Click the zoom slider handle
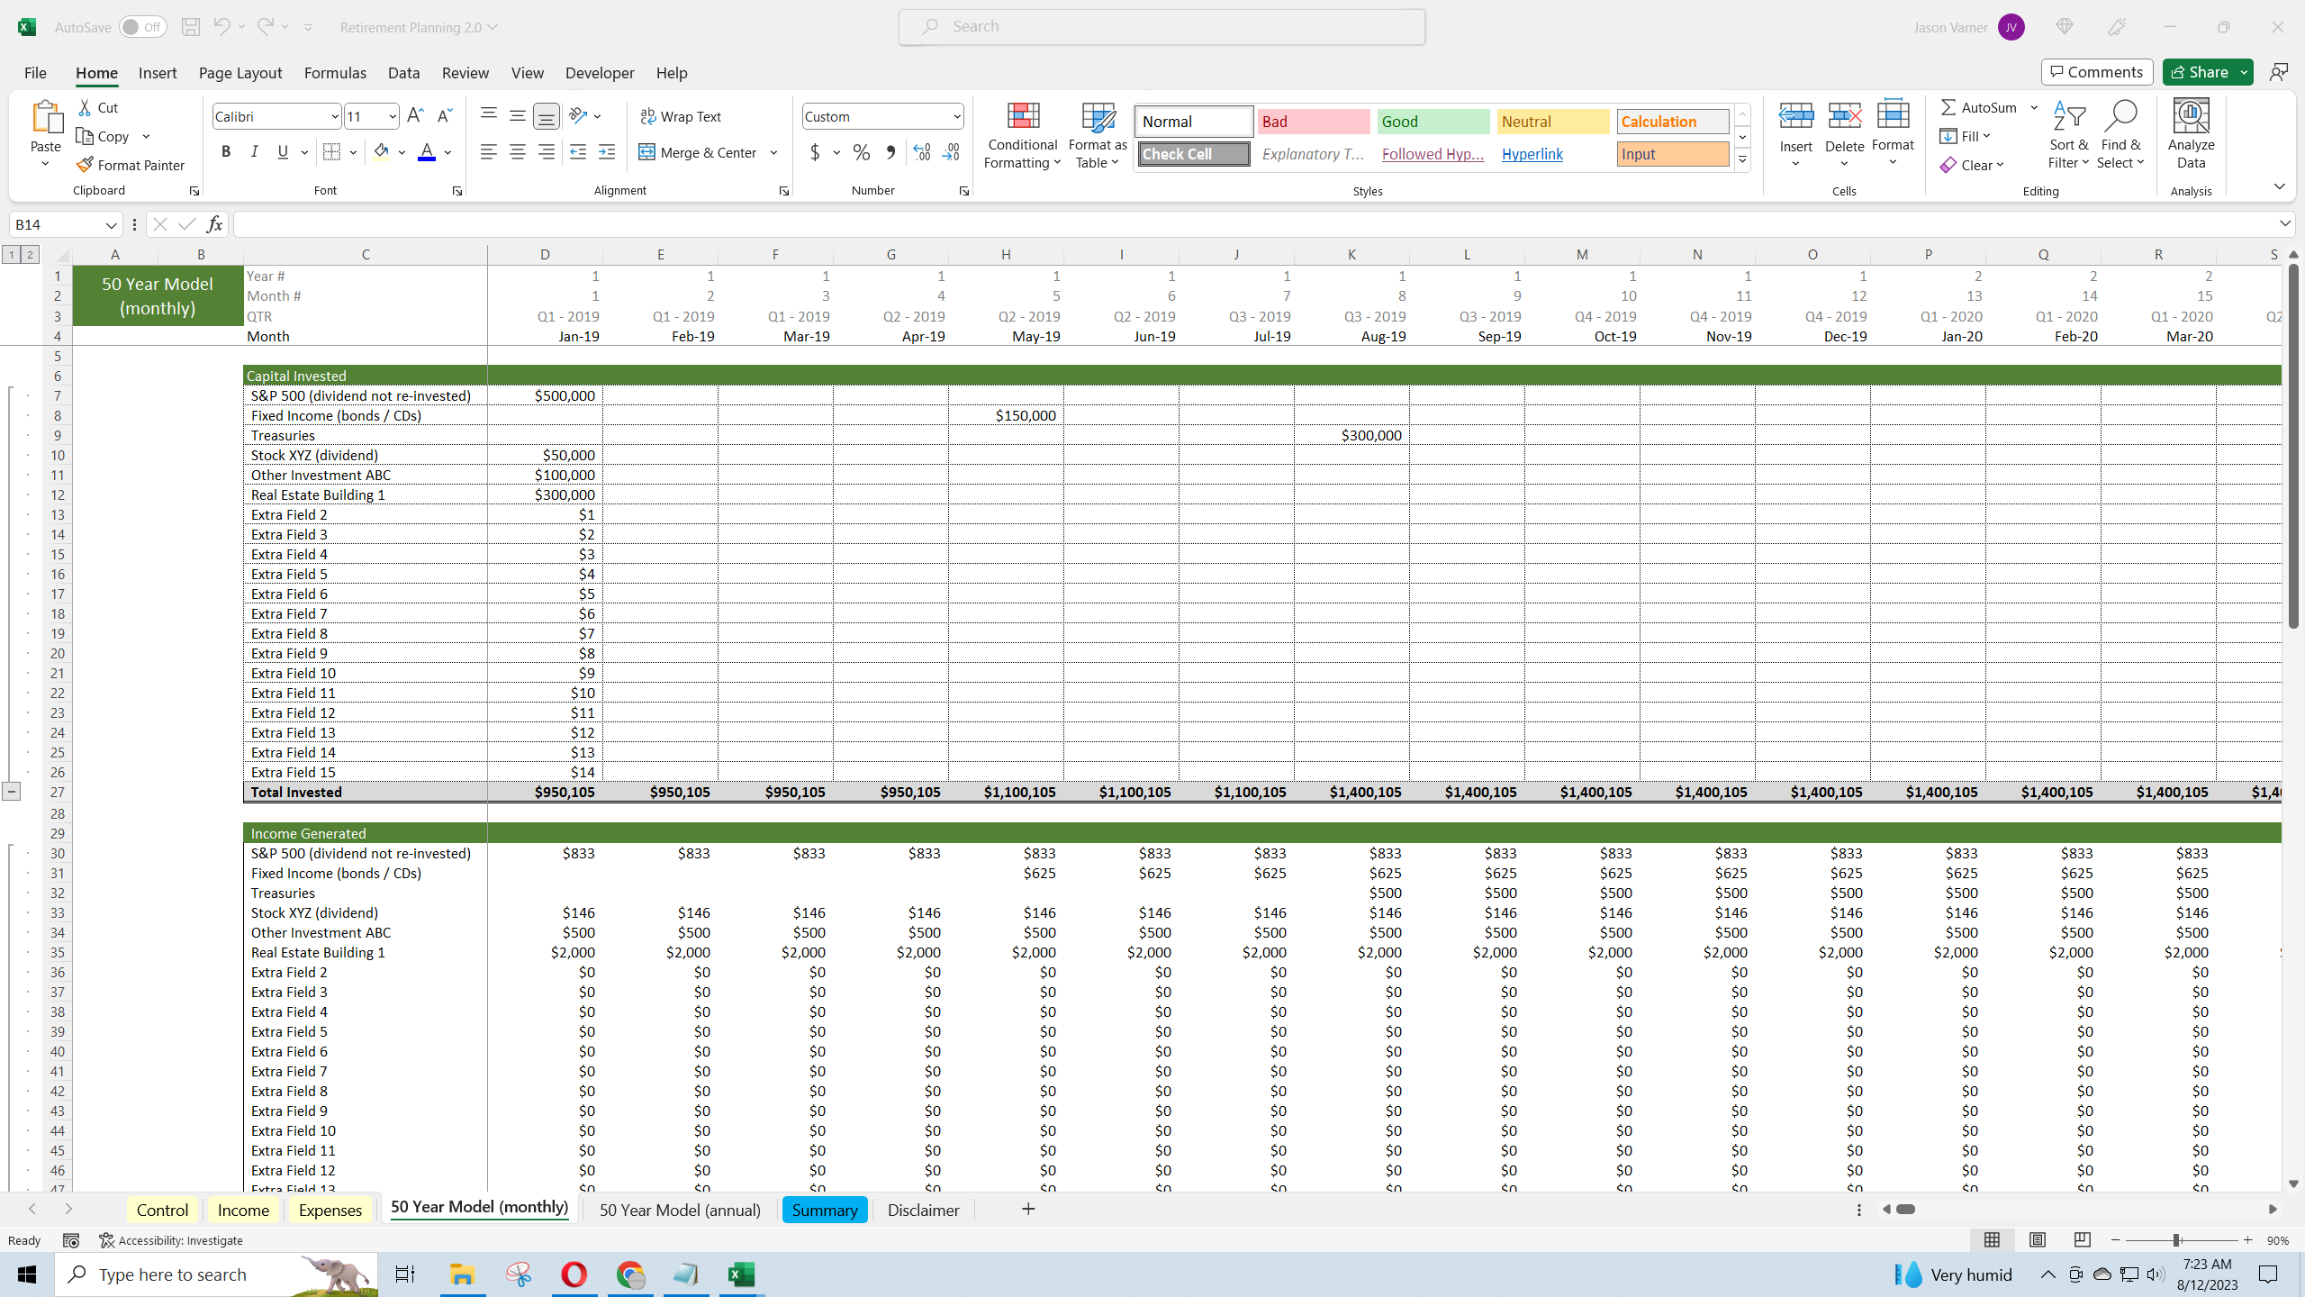Image resolution: width=2305 pixels, height=1297 pixels. (2176, 1240)
